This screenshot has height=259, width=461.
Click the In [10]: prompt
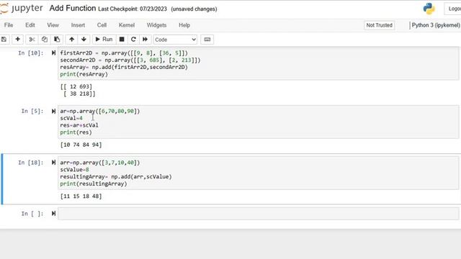point(30,53)
